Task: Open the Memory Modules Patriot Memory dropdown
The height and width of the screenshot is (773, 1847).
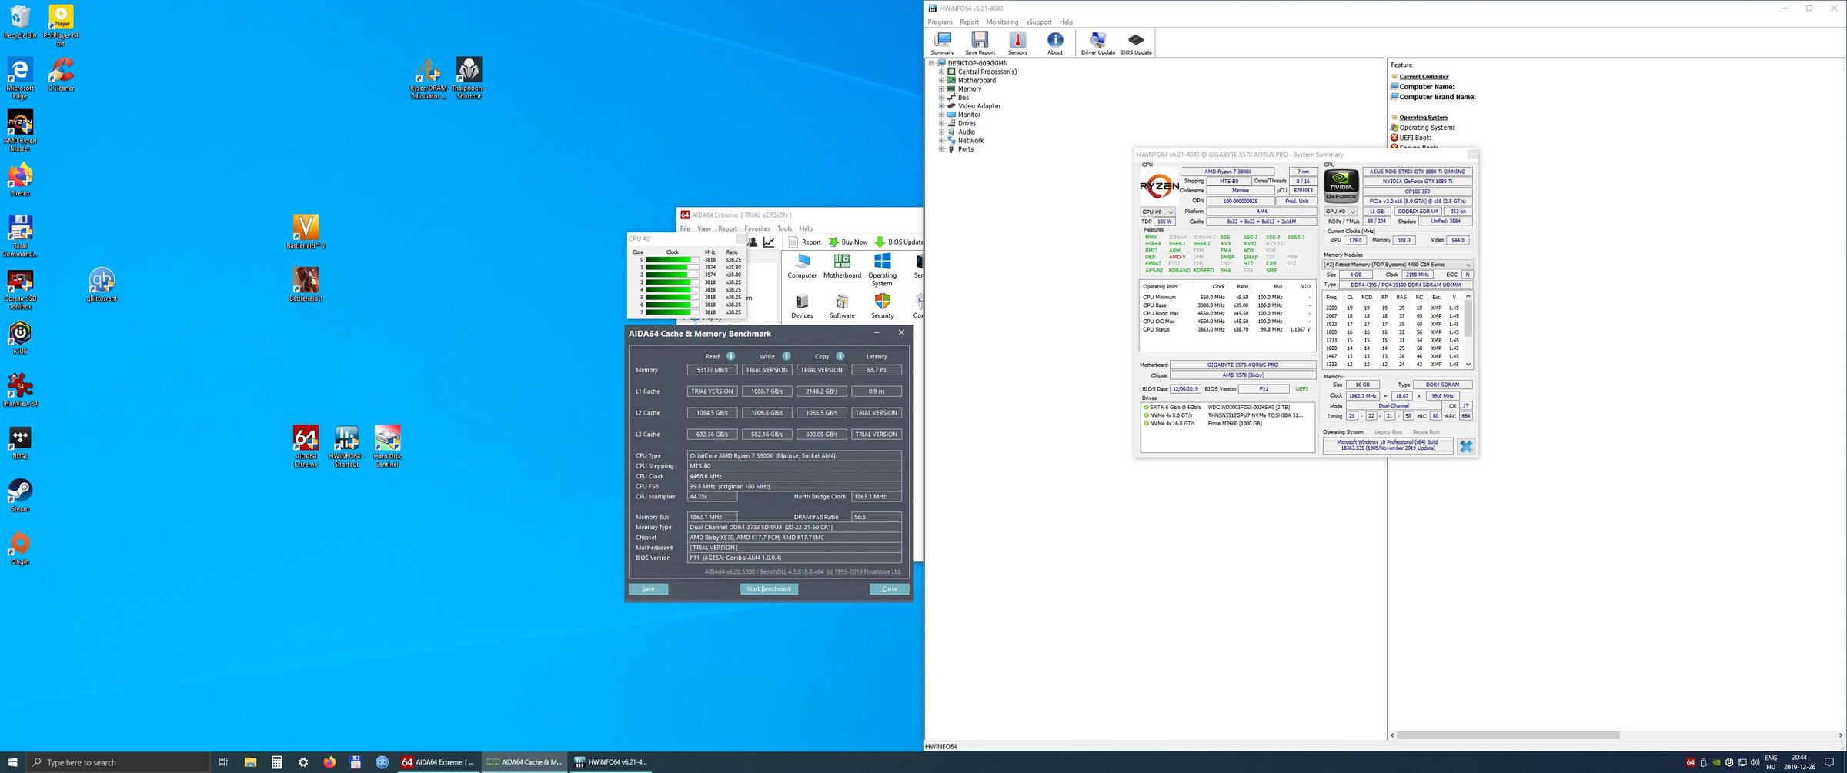Action: [1398, 265]
